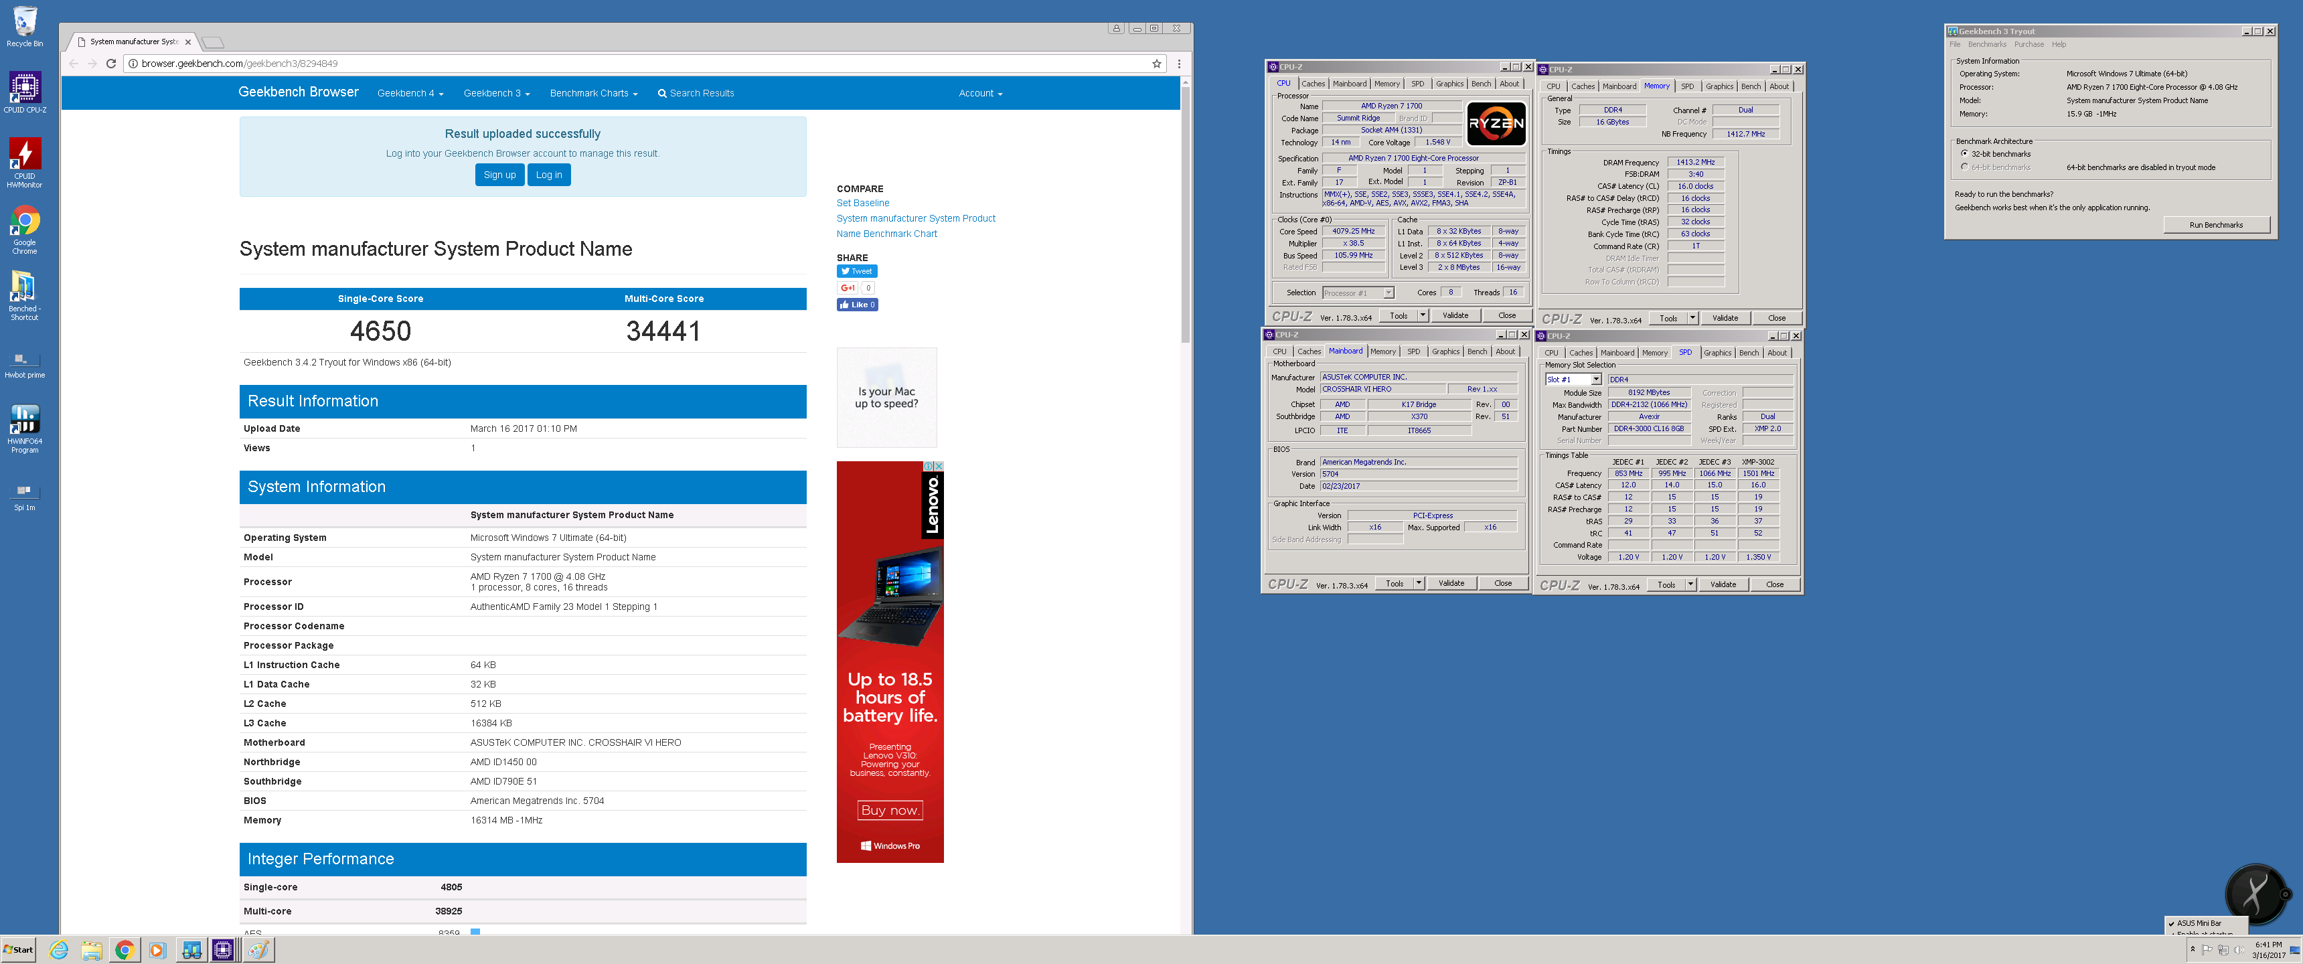Screen dimensions: 2303x964
Task: Open the Graphics tab in the CPU-Z Memory window
Action: 1719,86
